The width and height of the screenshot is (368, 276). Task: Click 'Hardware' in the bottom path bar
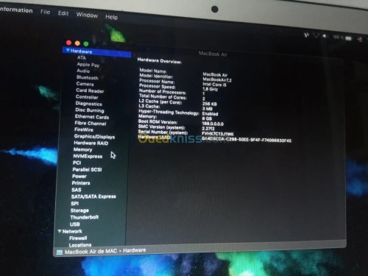(x=134, y=250)
